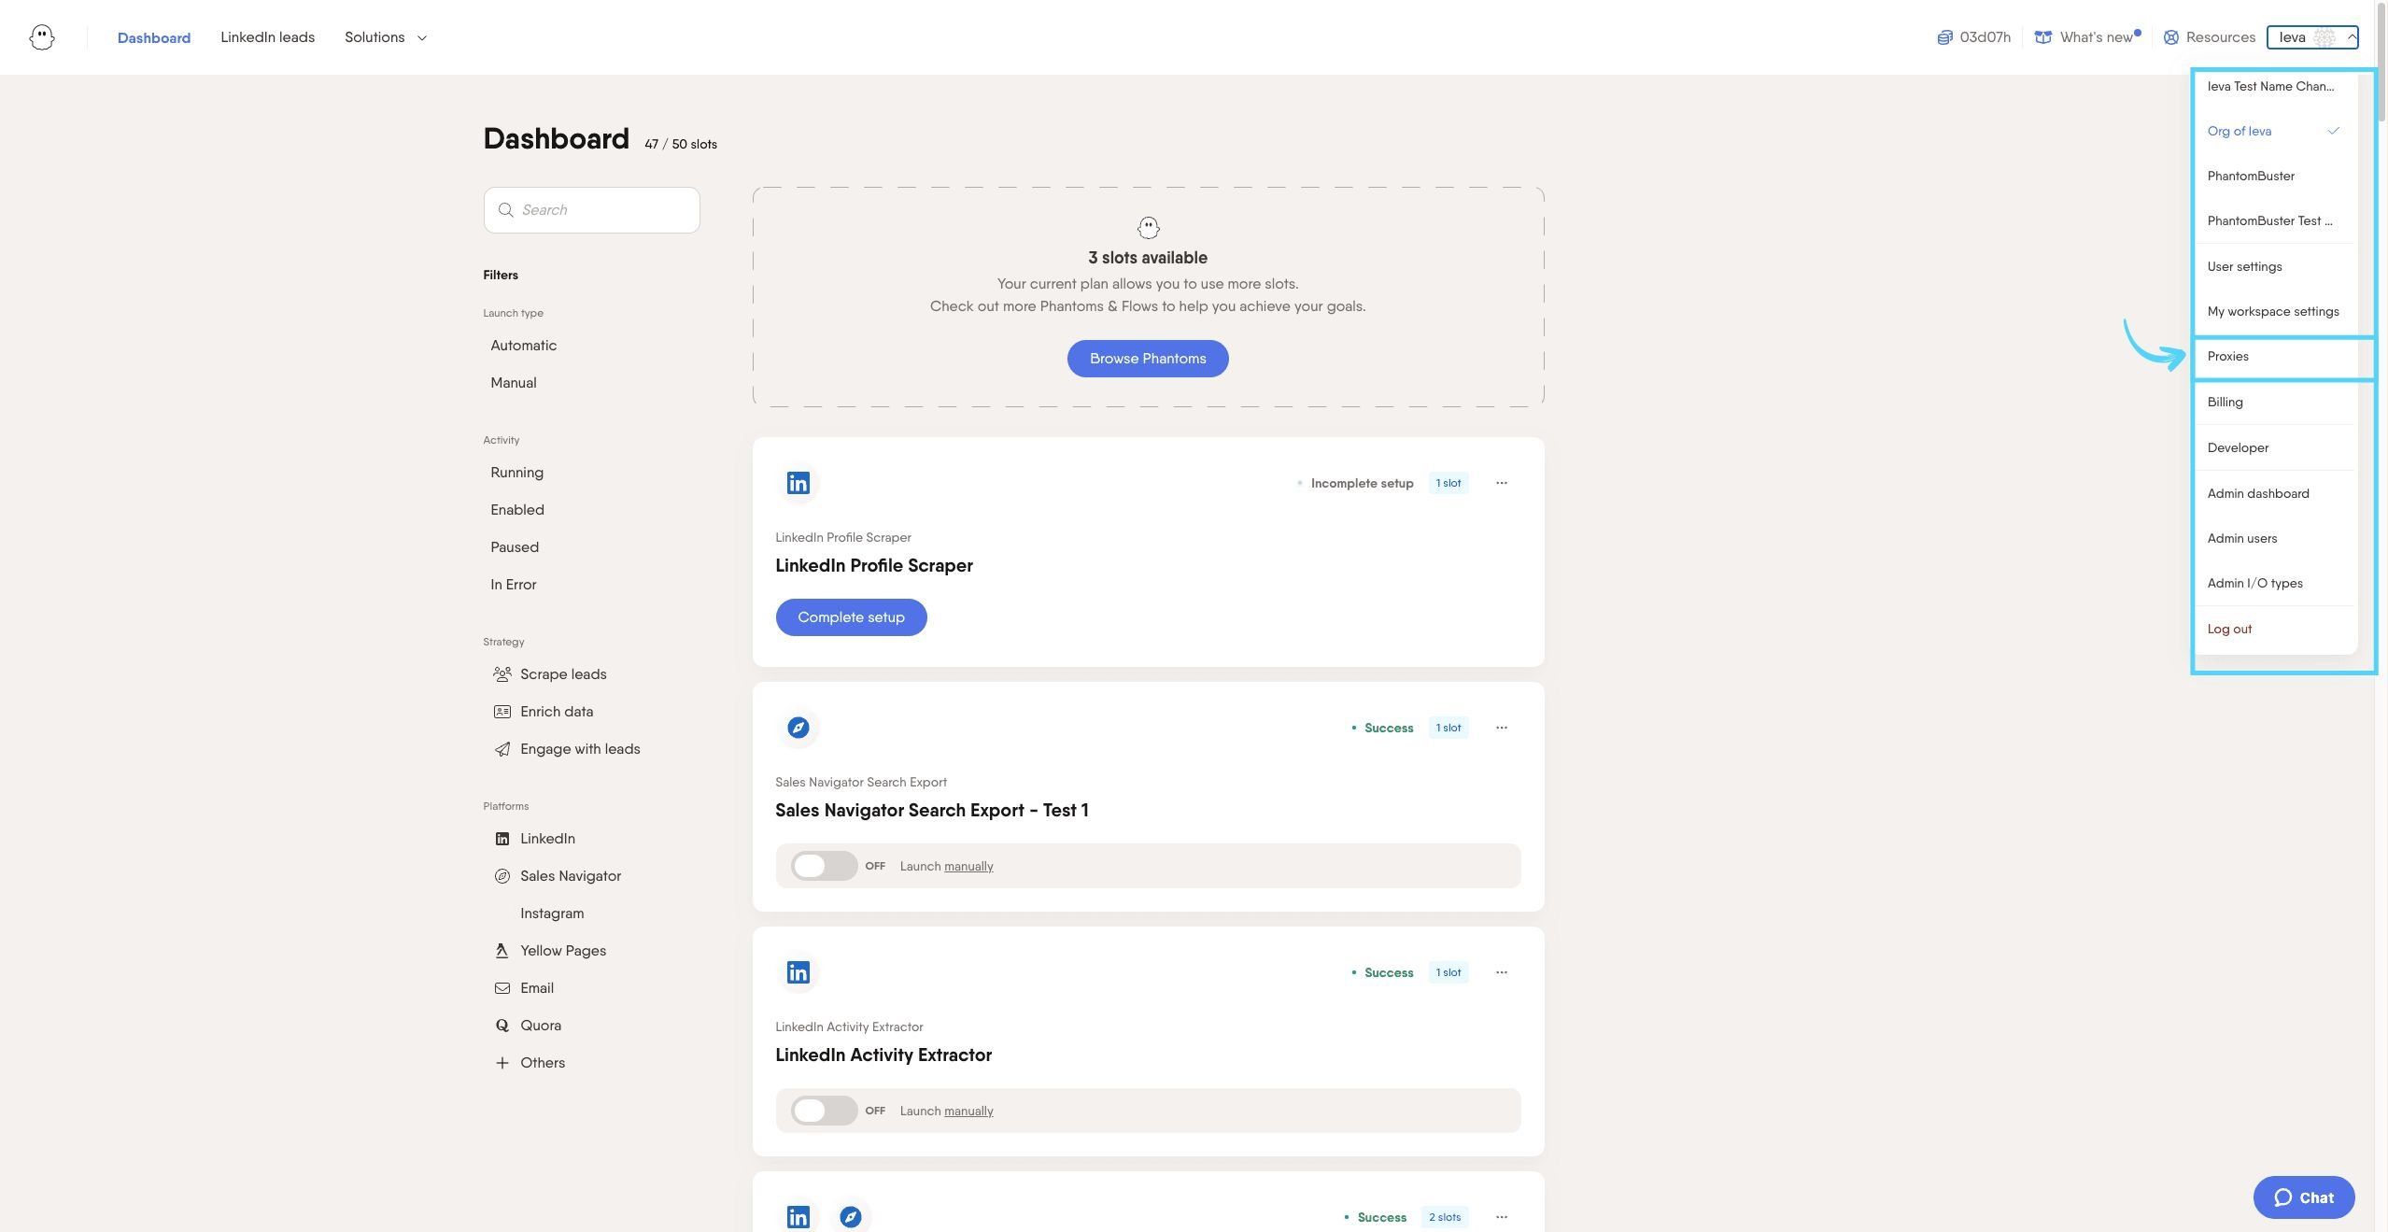2388x1232 pixels.
Task: Open Dashboard tab in top navigation
Action: (154, 37)
